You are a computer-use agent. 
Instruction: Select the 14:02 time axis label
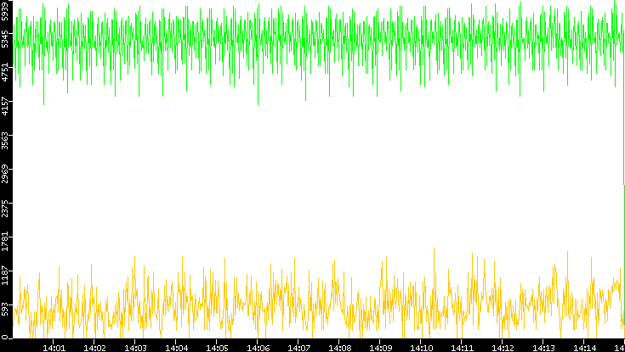pos(94,348)
